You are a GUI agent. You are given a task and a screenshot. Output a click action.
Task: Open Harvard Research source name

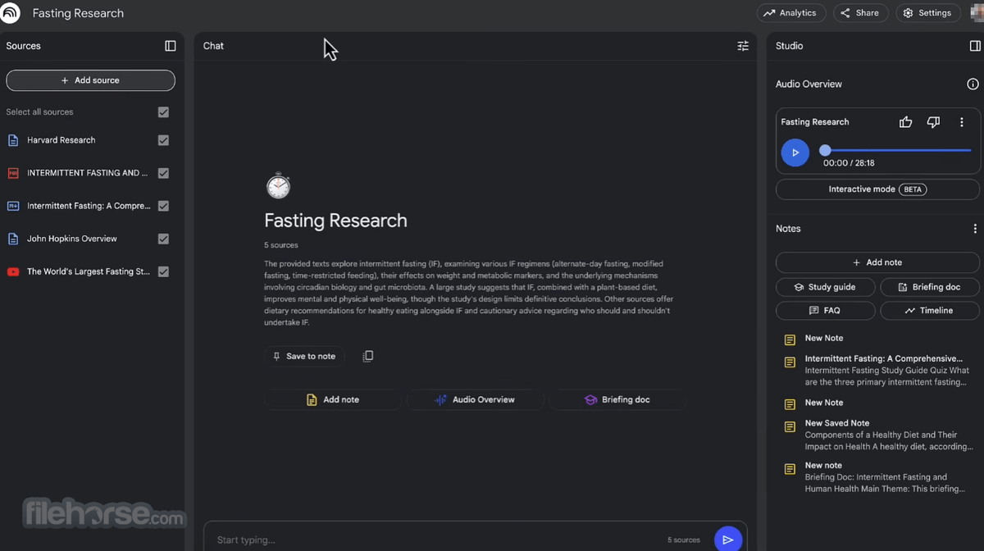(x=61, y=140)
